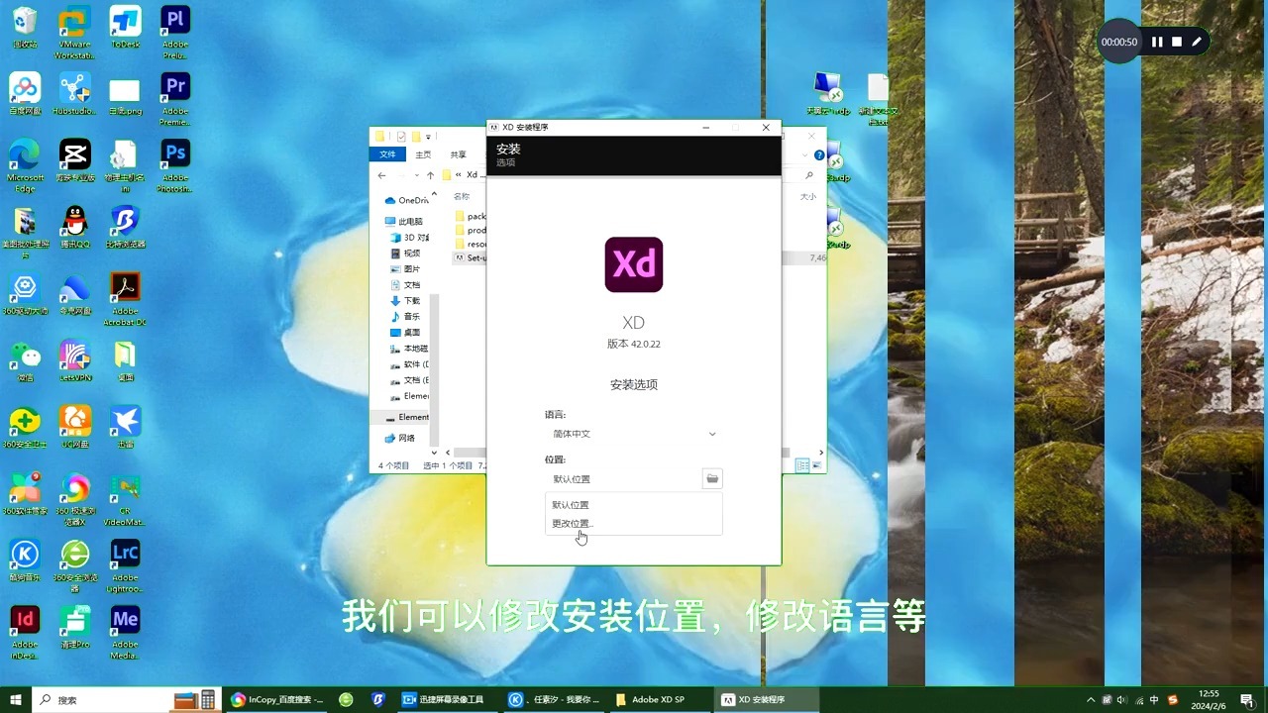Click the Xd logo in the installer
Image resolution: width=1268 pixels, height=713 pixels.
(x=634, y=264)
